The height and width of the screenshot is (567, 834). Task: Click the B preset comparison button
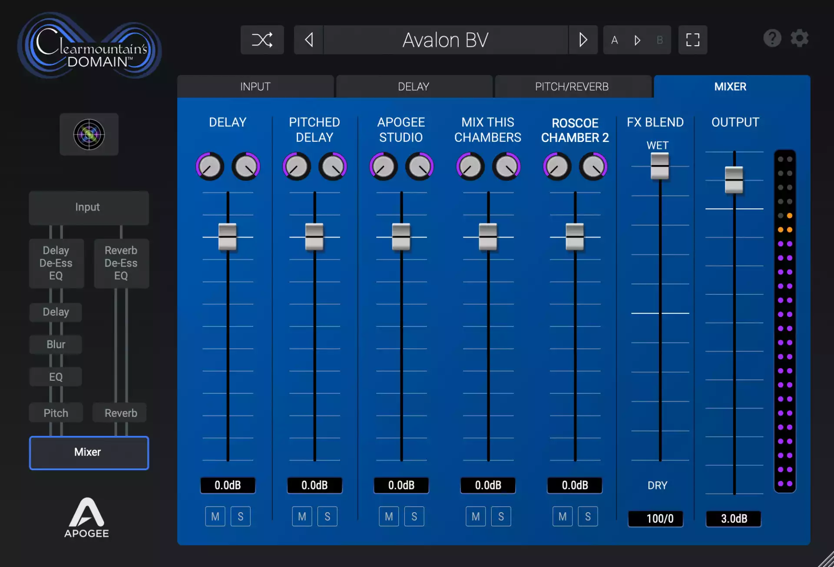tap(659, 40)
